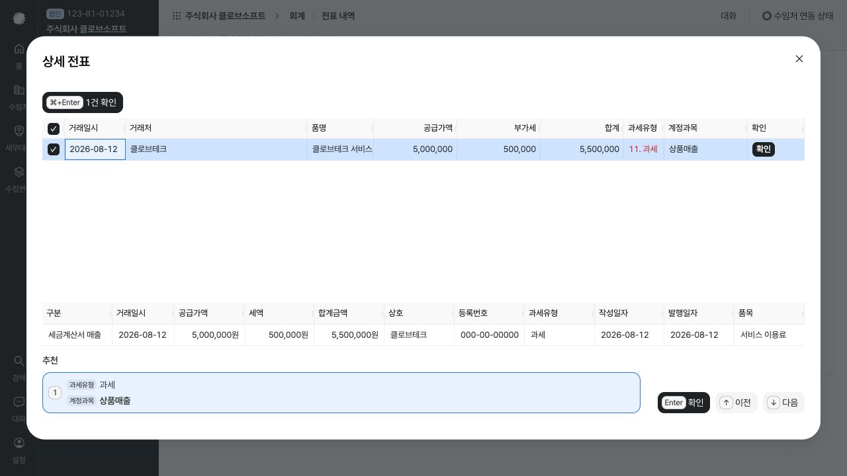
Task: Go to previous entry with 이전
Action: [x=736, y=403]
